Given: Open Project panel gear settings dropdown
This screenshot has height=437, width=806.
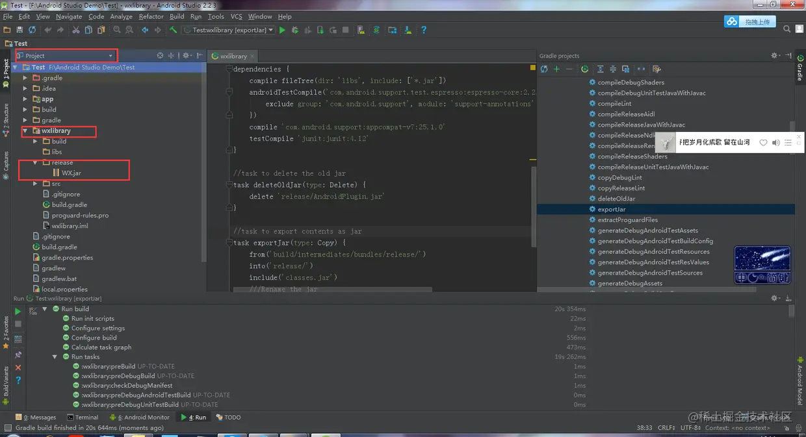Looking at the screenshot, I should pos(187,56).
